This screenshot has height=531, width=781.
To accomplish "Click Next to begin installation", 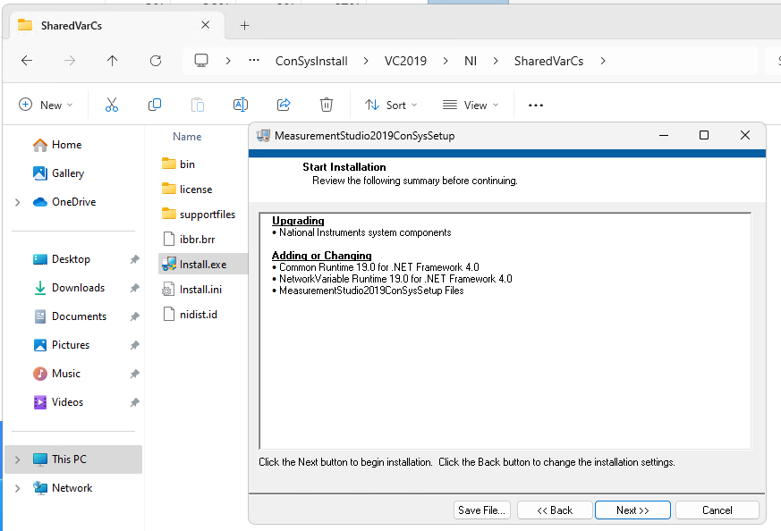I will pos(632,510).
